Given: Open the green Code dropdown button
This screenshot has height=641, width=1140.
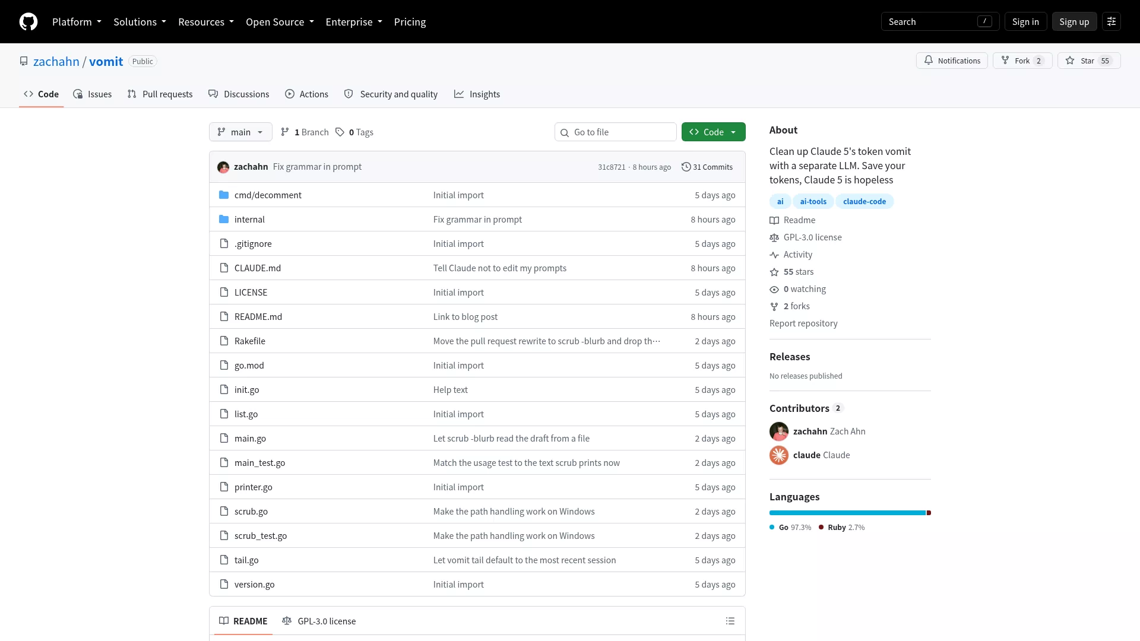Looking at the screenshot, I should point(713,132).
